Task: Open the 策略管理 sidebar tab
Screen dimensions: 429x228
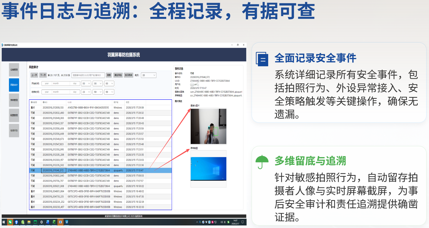Action: coord(14,100)
